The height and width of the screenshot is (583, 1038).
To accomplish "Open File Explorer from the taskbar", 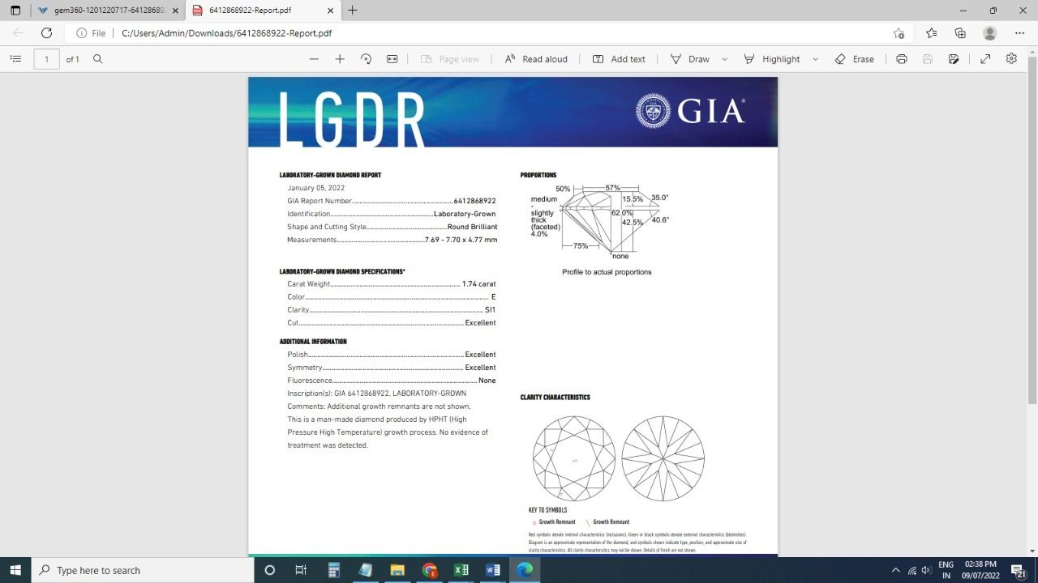I will (397, 570).
